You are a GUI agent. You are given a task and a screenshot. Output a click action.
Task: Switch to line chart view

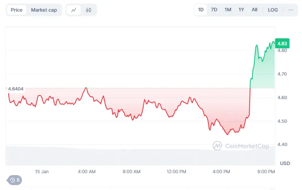pyautogui.click(x=74, y=10)
